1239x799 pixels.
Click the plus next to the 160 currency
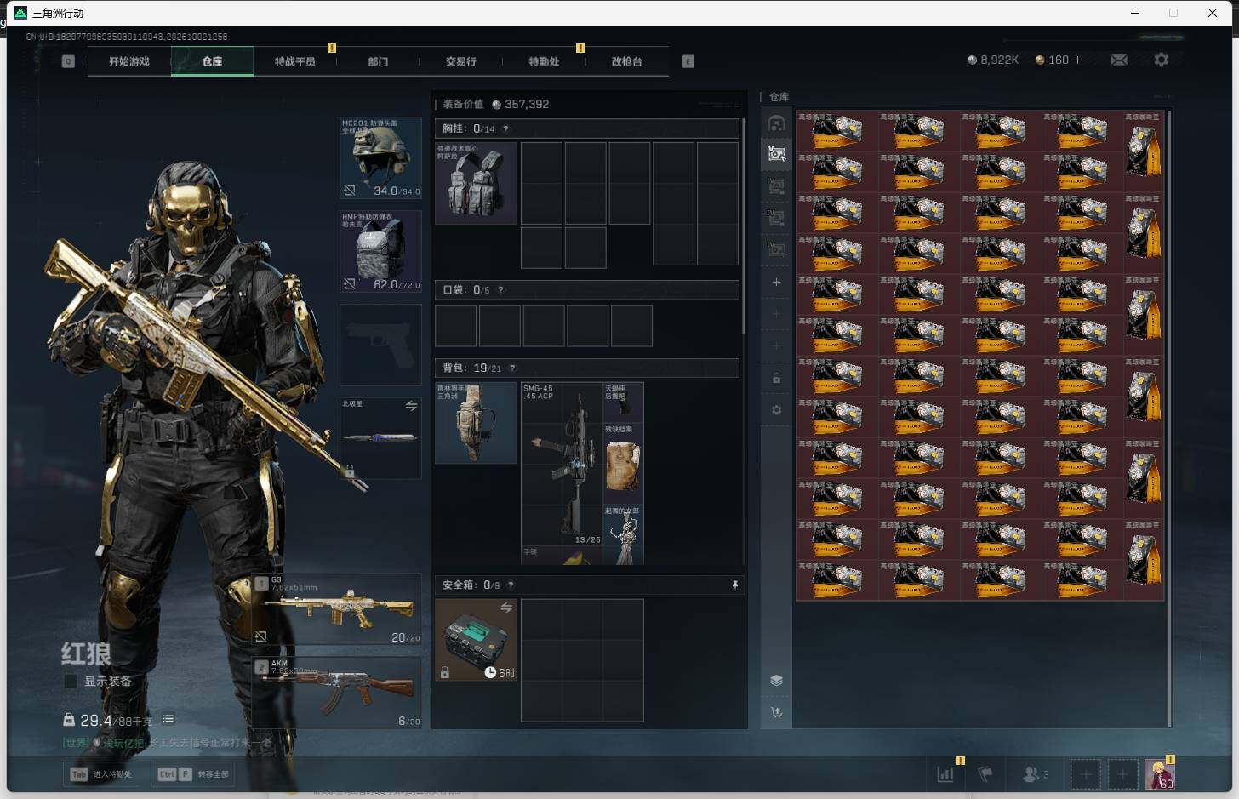[1077, 60]
